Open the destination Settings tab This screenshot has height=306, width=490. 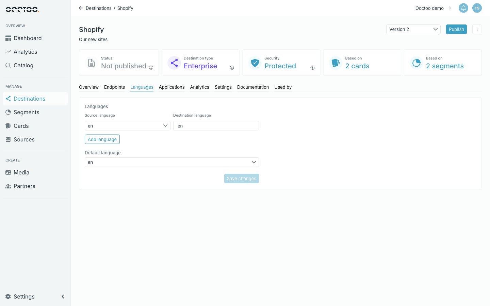tap(223, 87)
